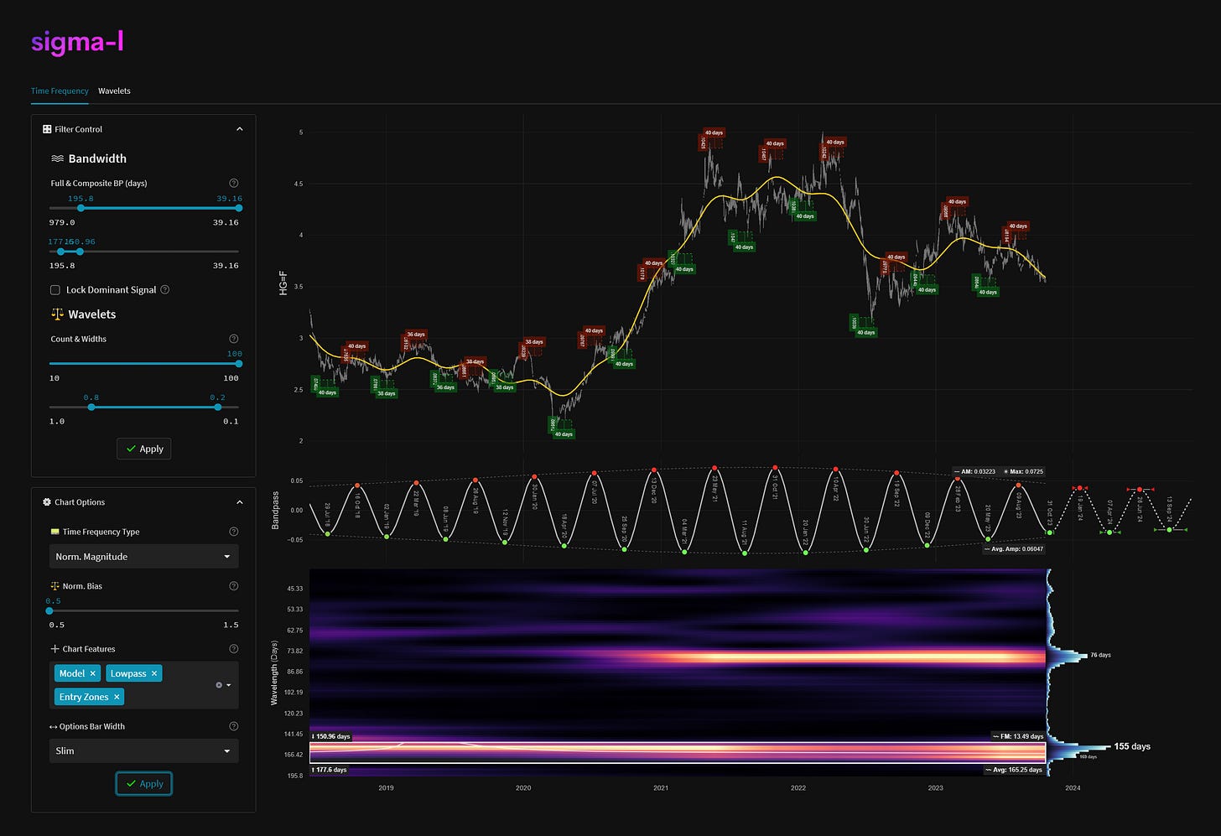1221x836 pixels.
Task: Click the Norm. Bias scales icon
Action: (55, 586)
